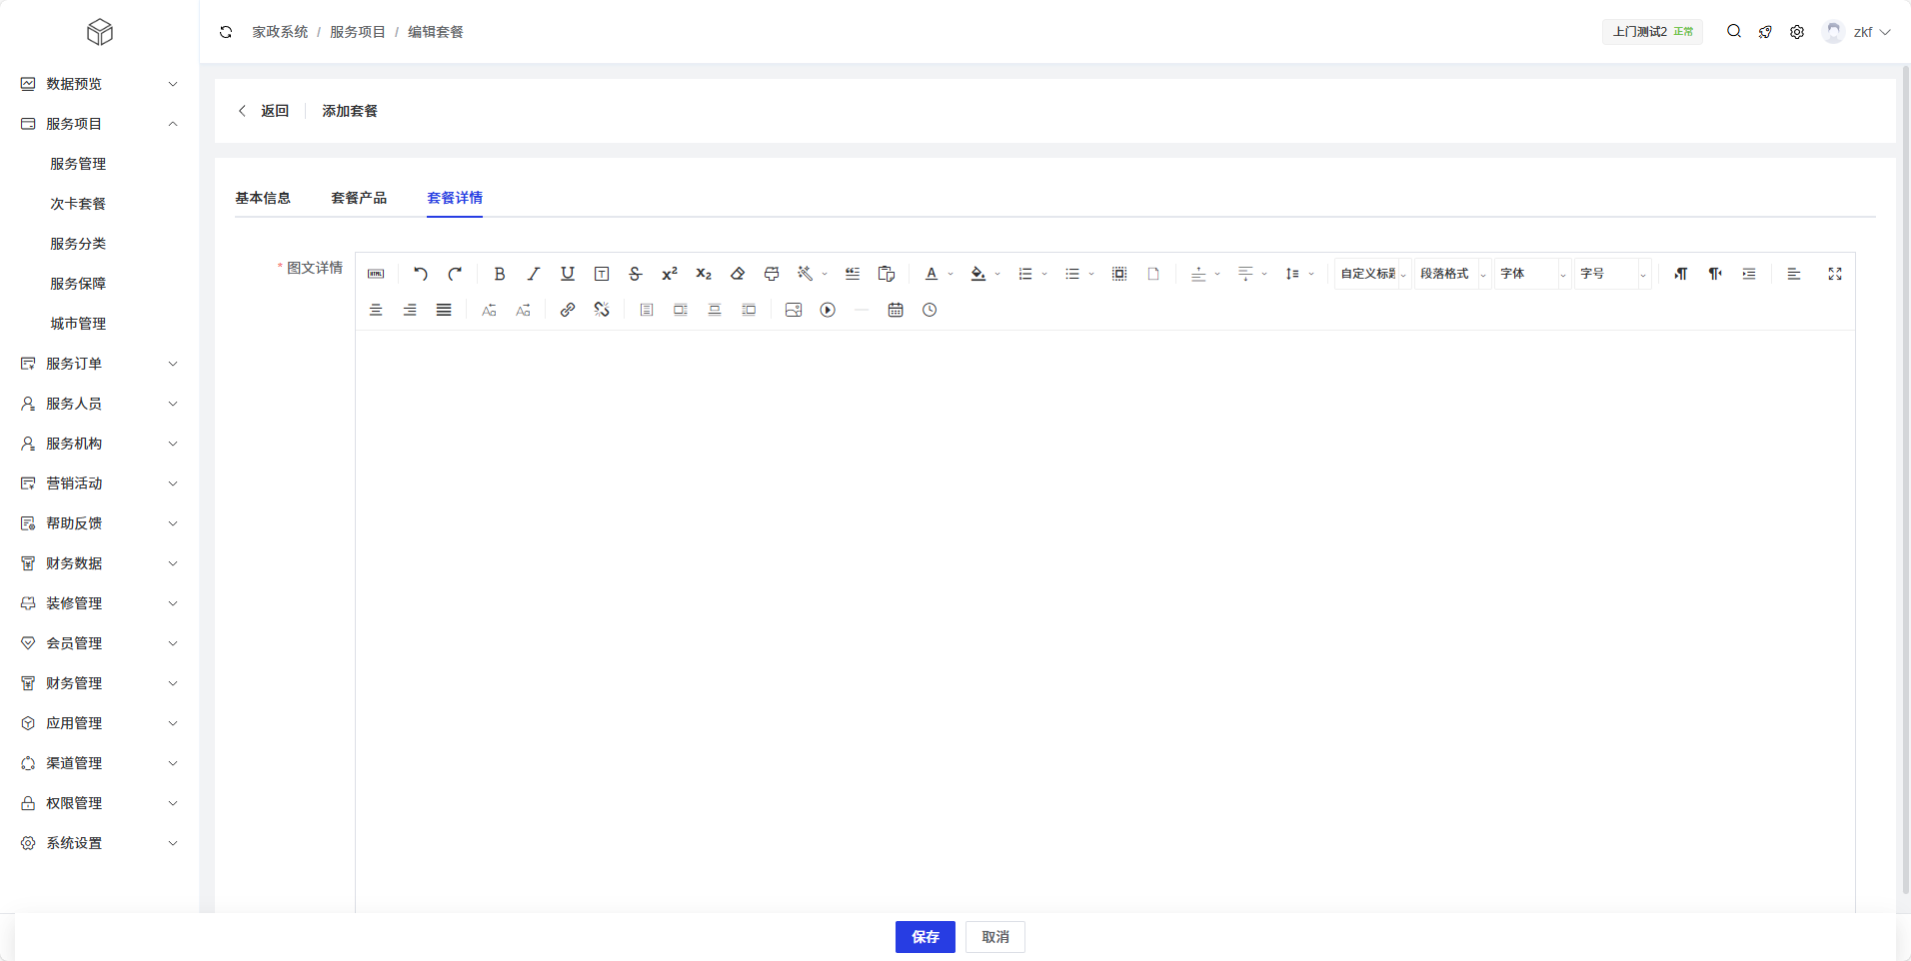
Task: Run auto typeset with the magic wand
Action: (x=805, y=274)
